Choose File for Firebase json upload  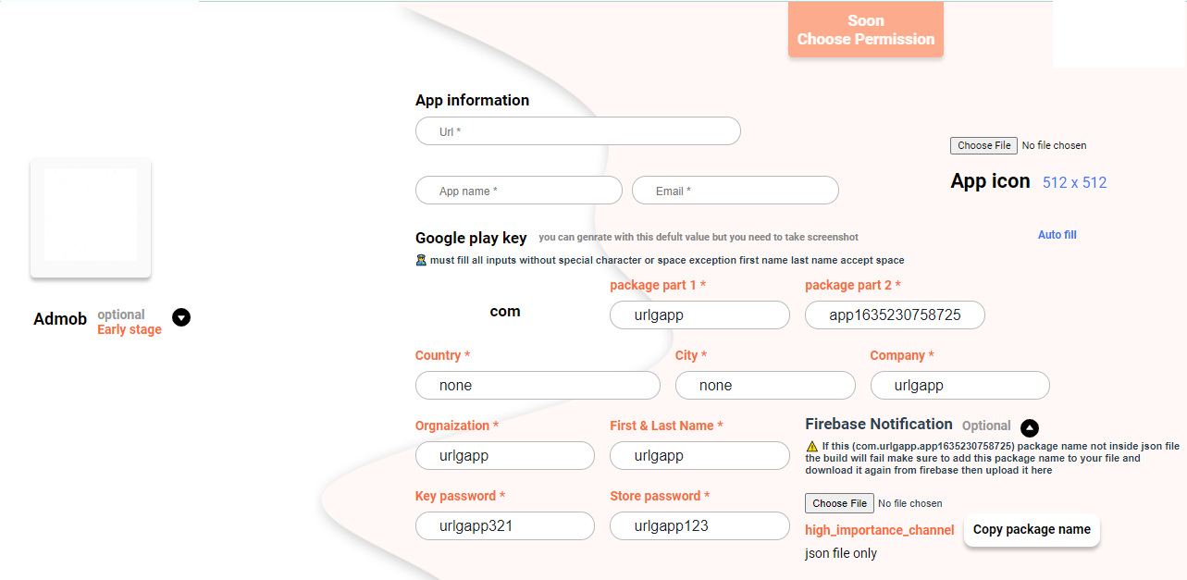coord(839,503)
